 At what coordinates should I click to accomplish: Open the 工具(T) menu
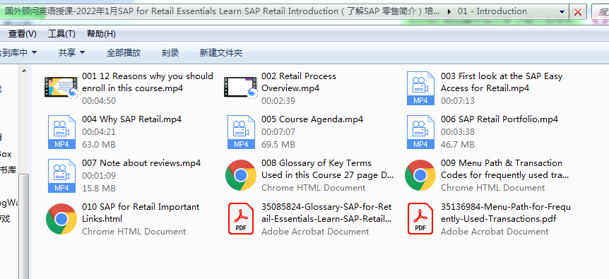61,34
